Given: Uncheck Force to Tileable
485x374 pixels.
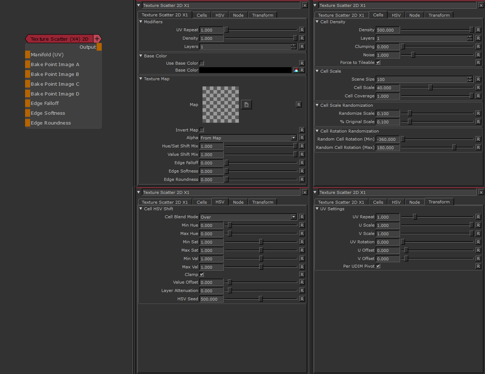Looking at the screenshot, I should click(378, 62).
